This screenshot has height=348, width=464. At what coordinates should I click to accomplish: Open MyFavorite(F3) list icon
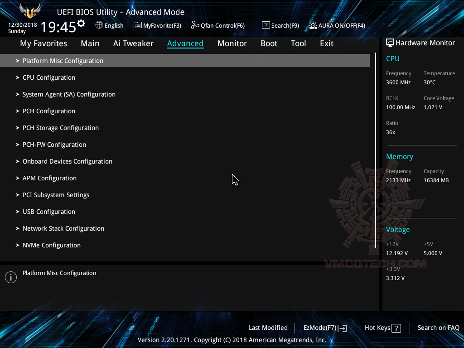(137, 25)
